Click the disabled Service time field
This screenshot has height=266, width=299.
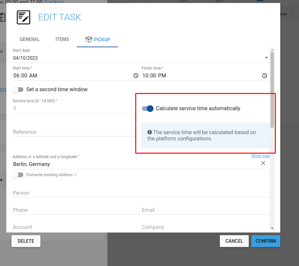pyautogui.click(x=76, y=108)
